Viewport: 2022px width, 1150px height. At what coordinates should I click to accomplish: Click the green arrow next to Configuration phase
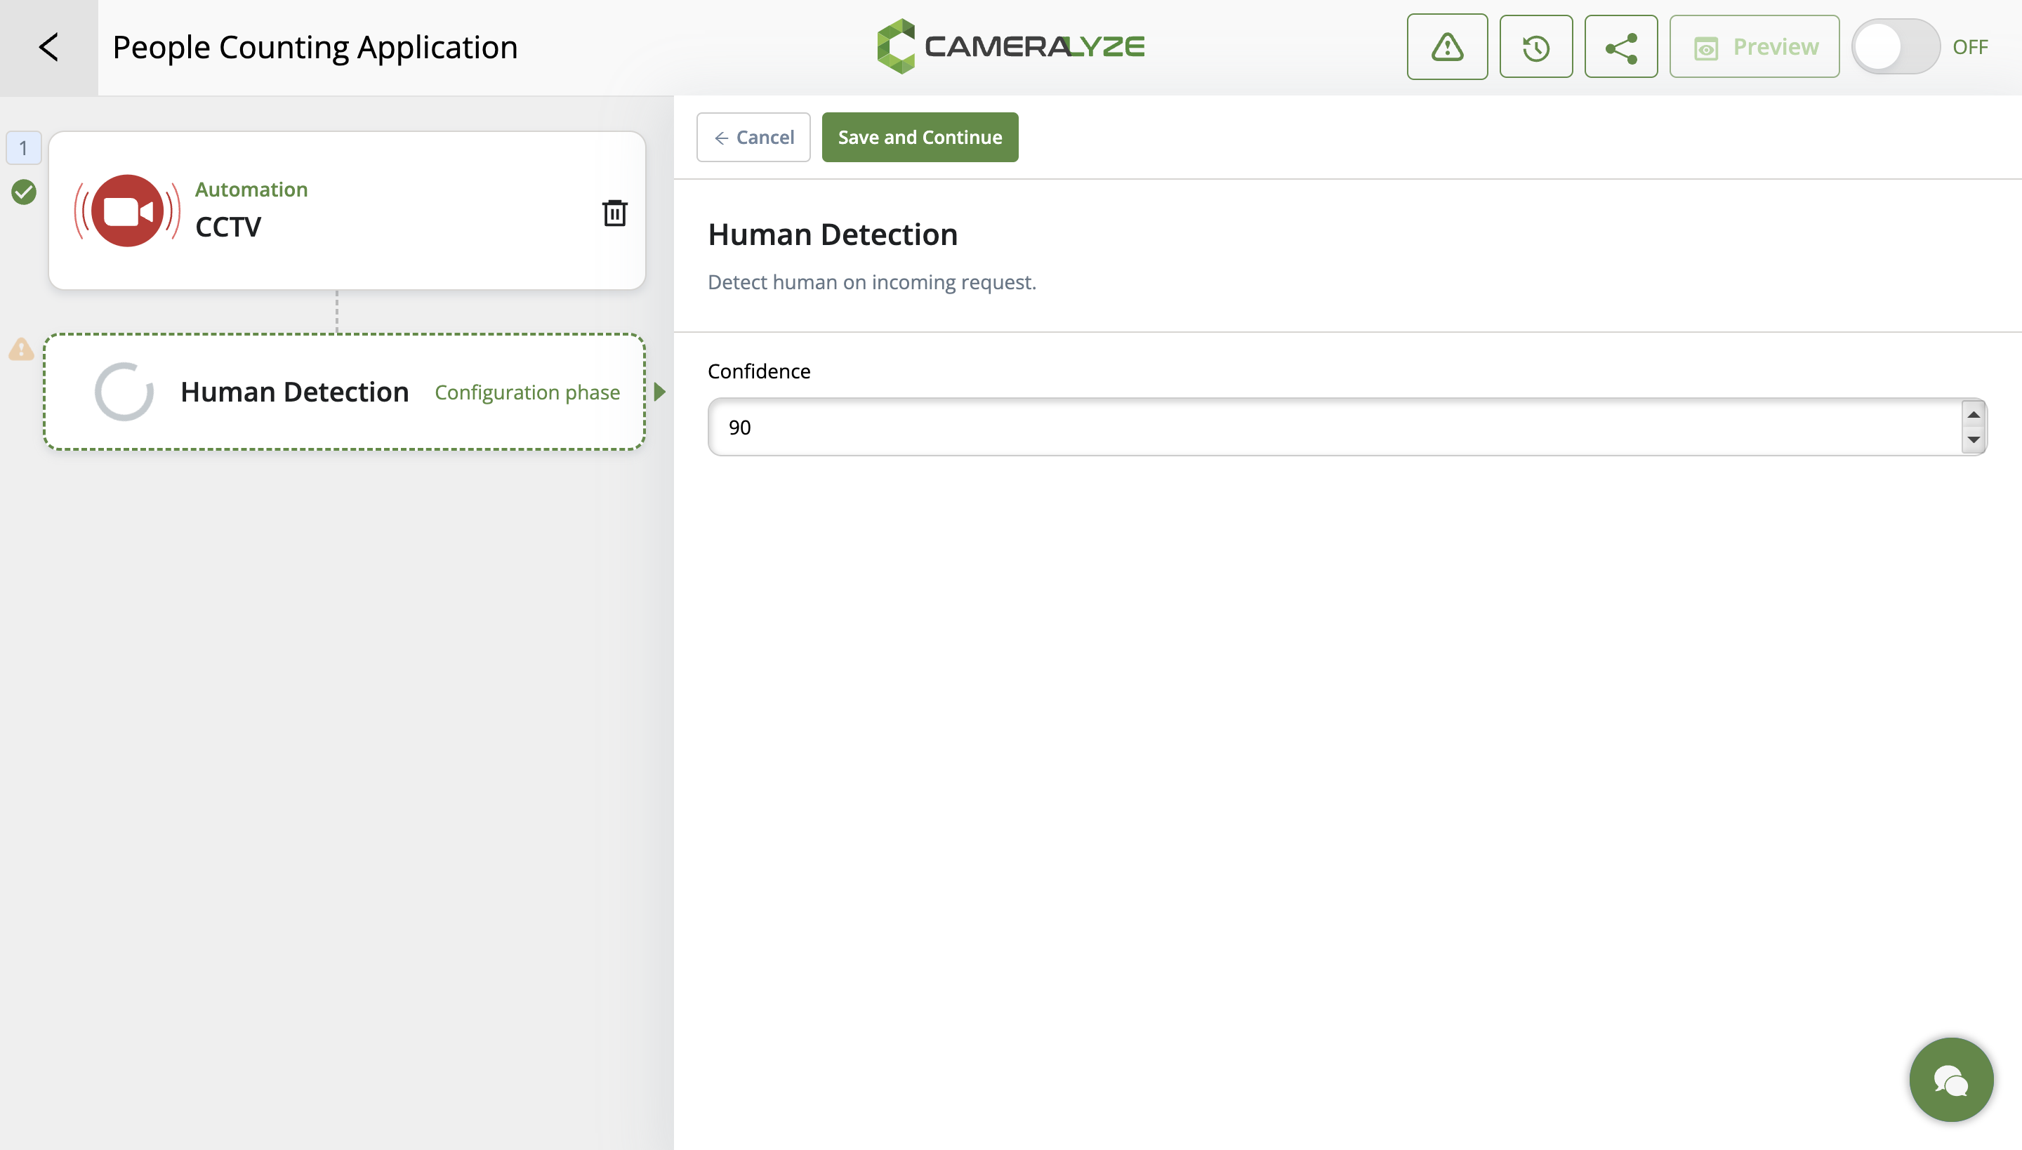[660, 392]
